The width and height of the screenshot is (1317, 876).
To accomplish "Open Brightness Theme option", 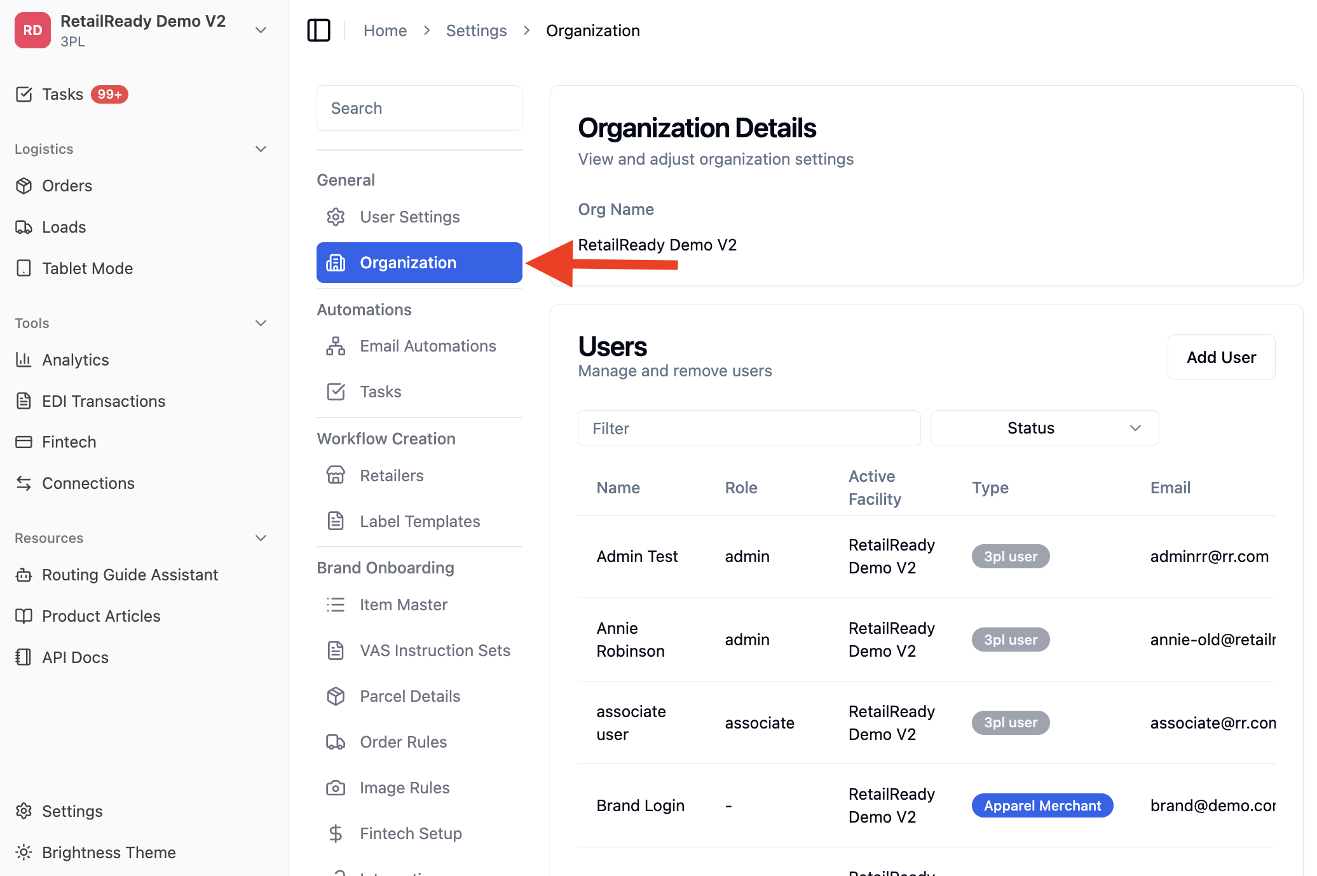I will (x=109, y=852).
